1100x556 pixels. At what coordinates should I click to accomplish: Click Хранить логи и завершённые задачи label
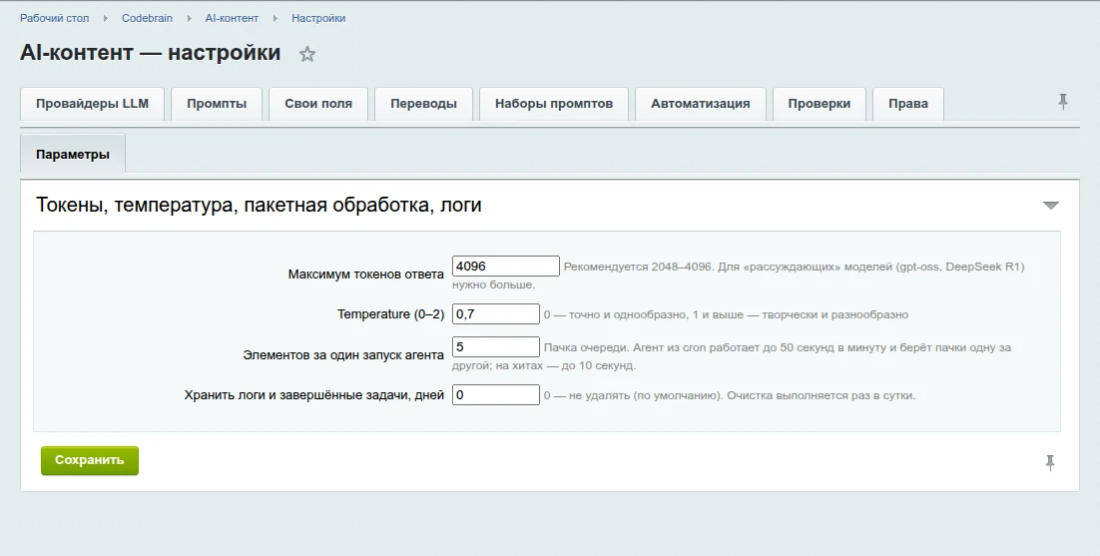[x=314, y=395]
